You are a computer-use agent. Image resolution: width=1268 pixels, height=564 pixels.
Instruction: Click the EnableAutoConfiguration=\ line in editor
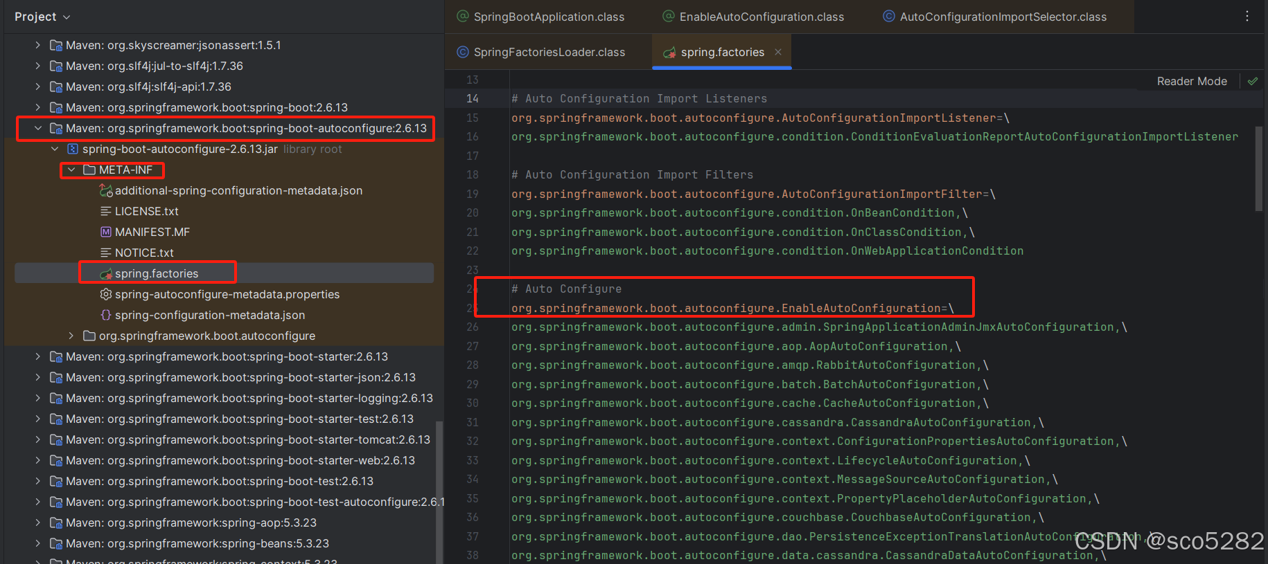732,308
